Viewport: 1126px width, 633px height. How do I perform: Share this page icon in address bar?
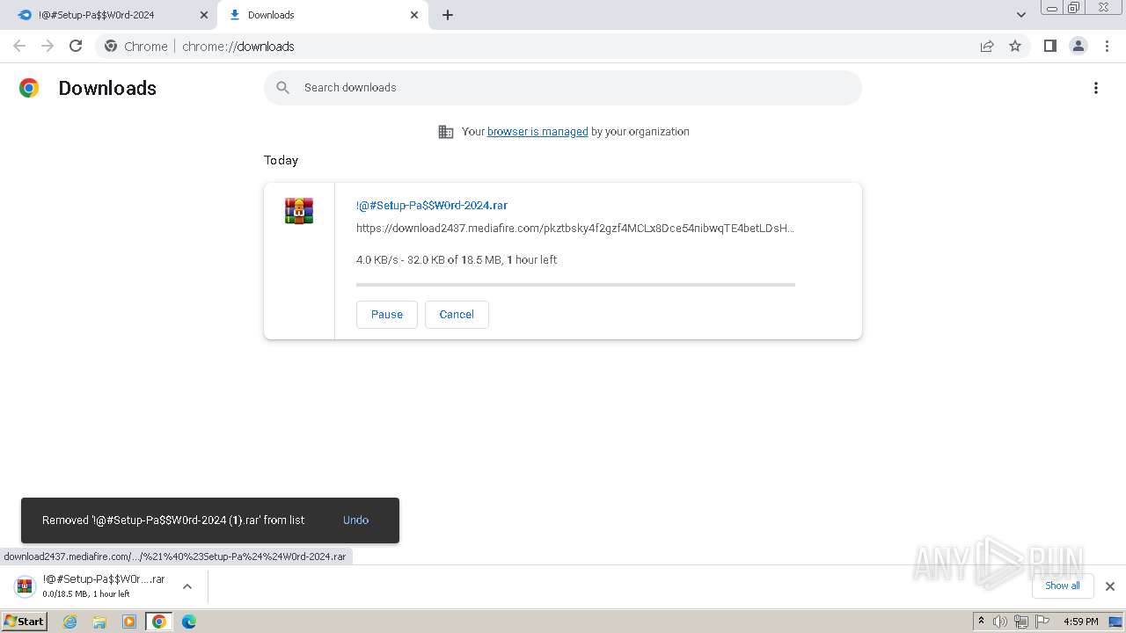(987, 46)
